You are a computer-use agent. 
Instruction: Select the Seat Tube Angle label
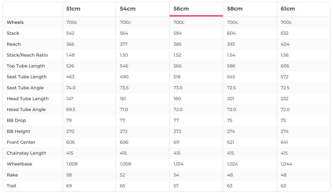tap(25, 88)
